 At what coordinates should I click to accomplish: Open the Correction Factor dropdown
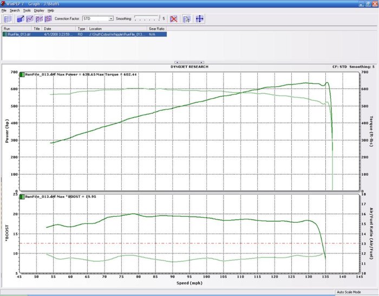pos(111,18)
